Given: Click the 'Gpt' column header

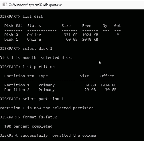Looking at the screenshot, I should point(117,26).
